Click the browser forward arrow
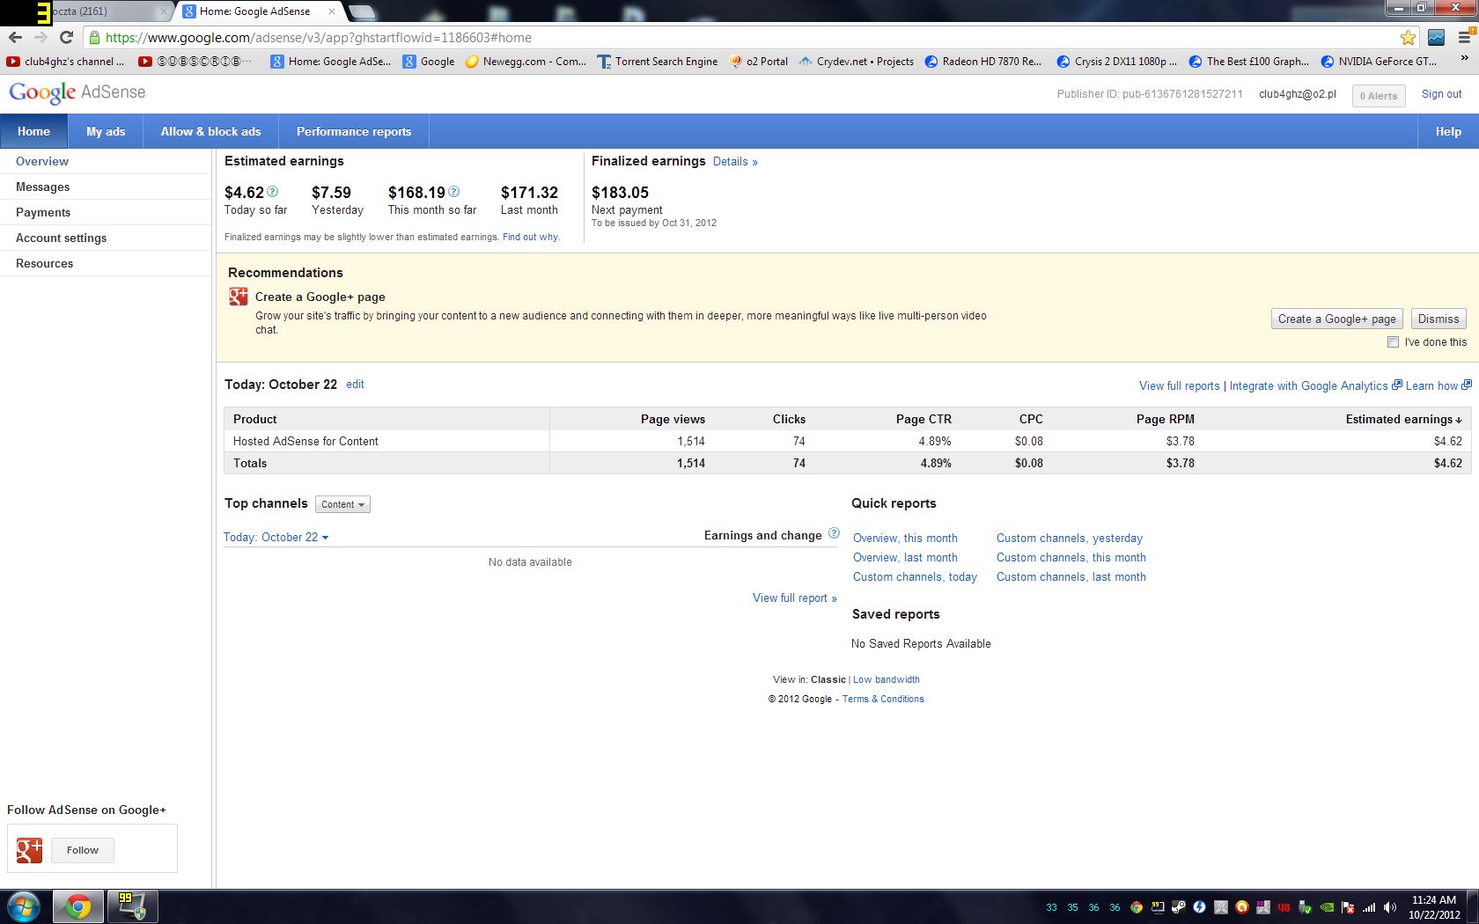Viewport: 1479px width, 924px height. pos(40,38)
